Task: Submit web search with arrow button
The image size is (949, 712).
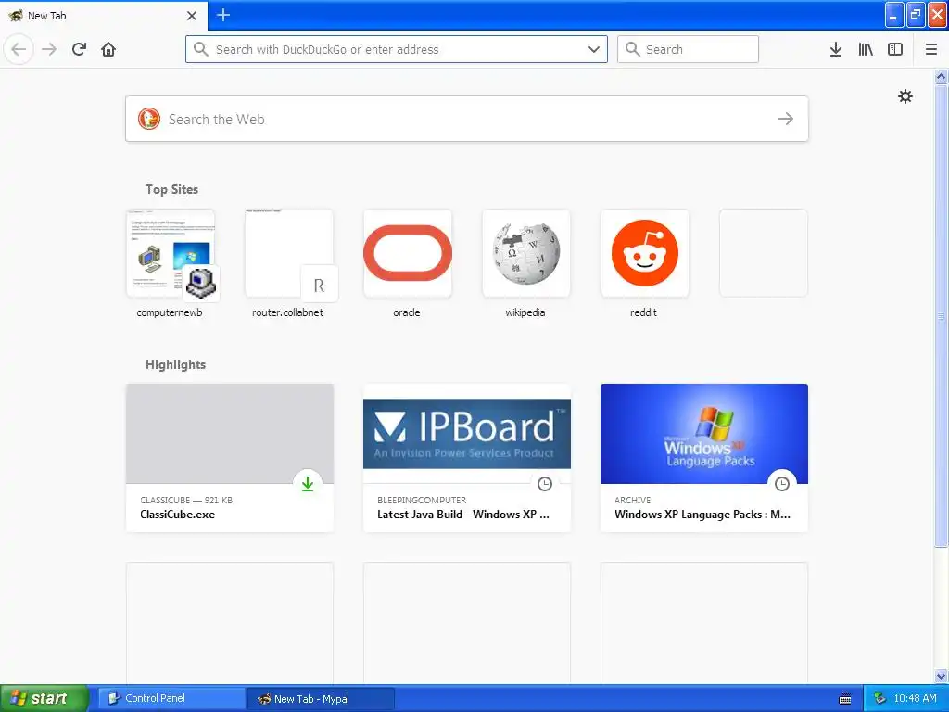Action: [x=786, y=119]
